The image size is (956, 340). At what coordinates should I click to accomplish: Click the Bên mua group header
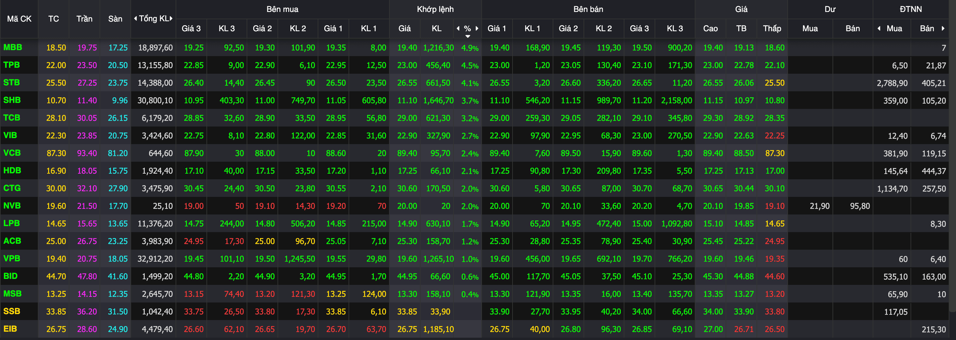(282, 9)
